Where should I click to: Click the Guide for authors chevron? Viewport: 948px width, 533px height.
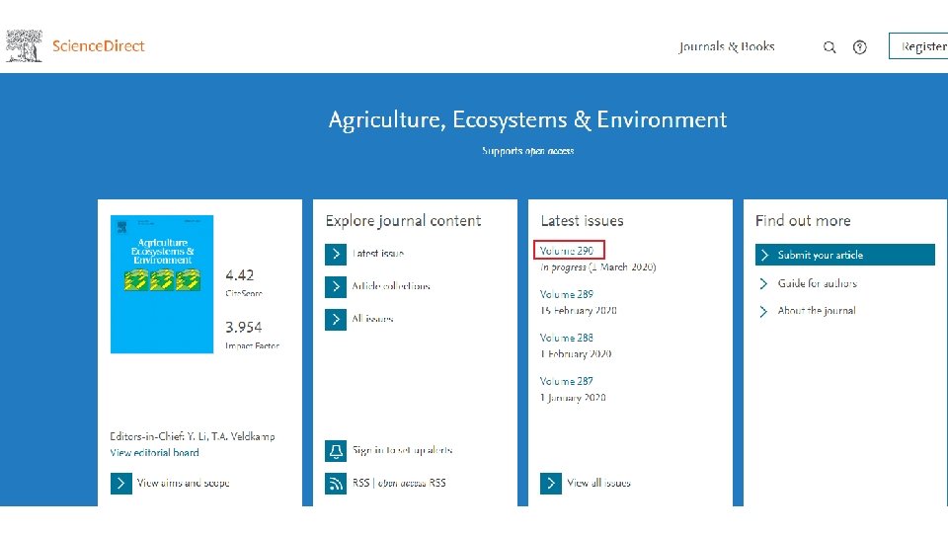pos(763,283)
